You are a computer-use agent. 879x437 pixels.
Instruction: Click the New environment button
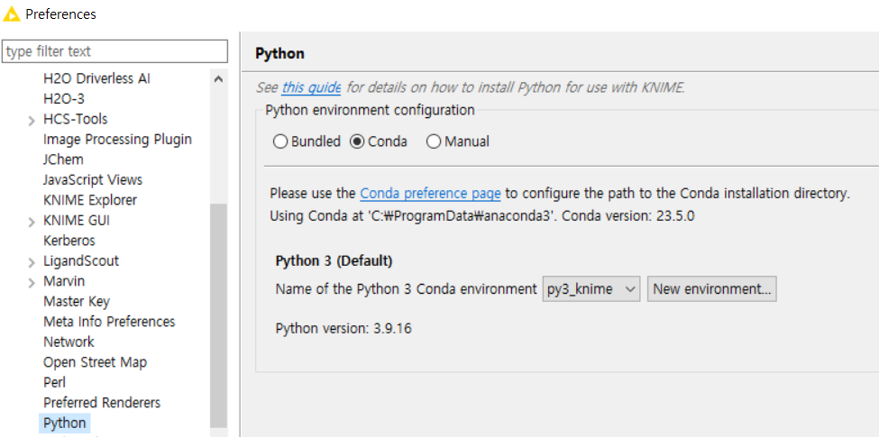[x=711, y=289]
